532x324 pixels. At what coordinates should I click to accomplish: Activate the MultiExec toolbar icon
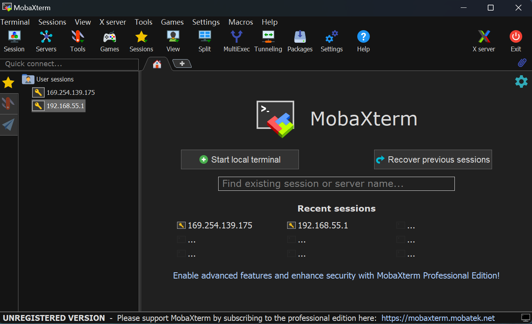pos(237,41)
